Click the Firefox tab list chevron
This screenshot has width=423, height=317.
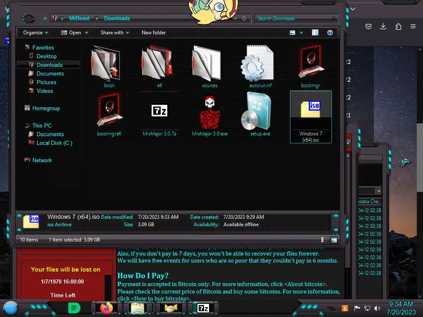353,9
